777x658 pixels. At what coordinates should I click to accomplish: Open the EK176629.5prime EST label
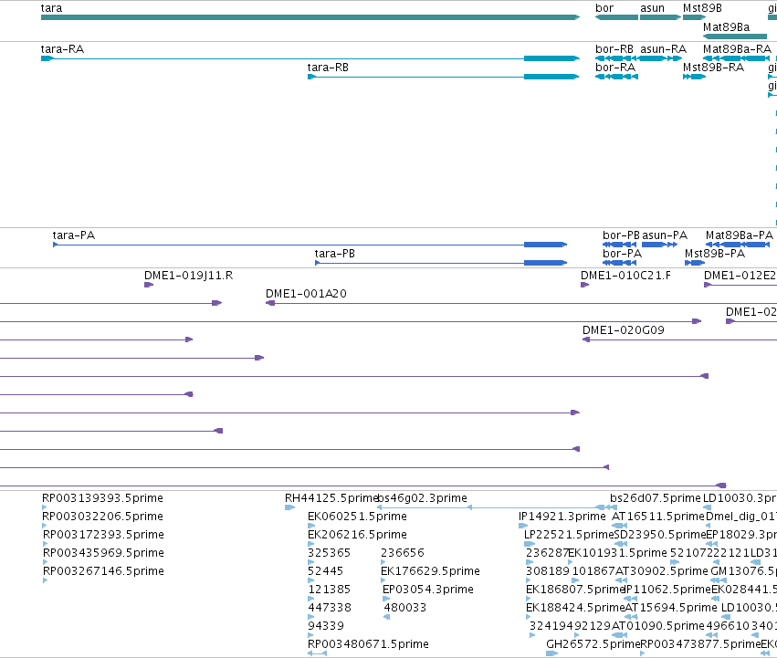(430, 571)
